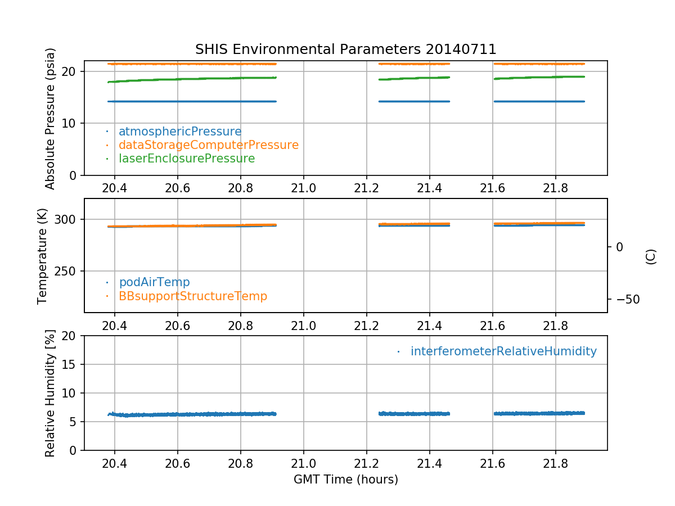Click the GMT Time (hours) axis label
This screenshot has width=675, height=506.
(x=345, y=480)
